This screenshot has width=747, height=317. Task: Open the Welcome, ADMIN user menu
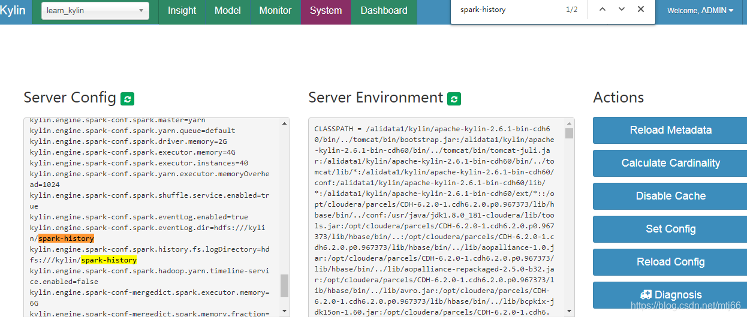(x=700, y=10)
